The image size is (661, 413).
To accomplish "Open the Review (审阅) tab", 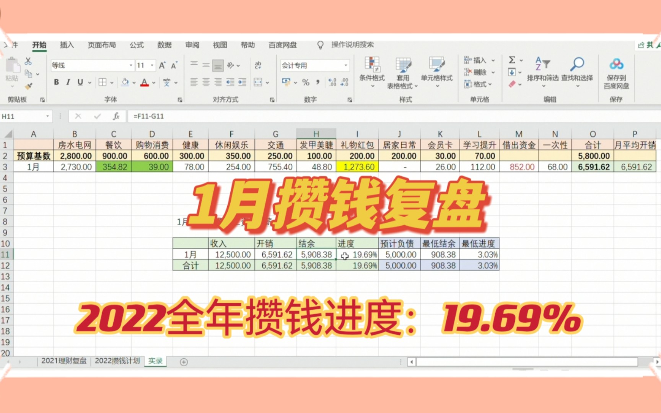I will [x=192, y=45].
